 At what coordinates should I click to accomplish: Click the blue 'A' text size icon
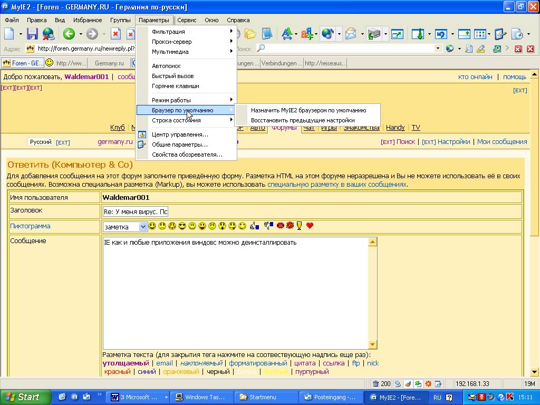pos(286,34)
